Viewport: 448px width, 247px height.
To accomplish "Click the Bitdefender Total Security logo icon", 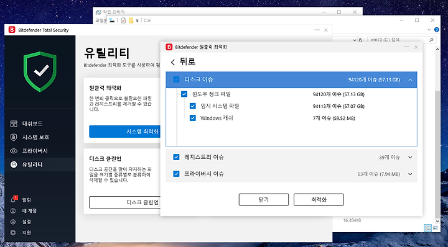I will point(12,30).
